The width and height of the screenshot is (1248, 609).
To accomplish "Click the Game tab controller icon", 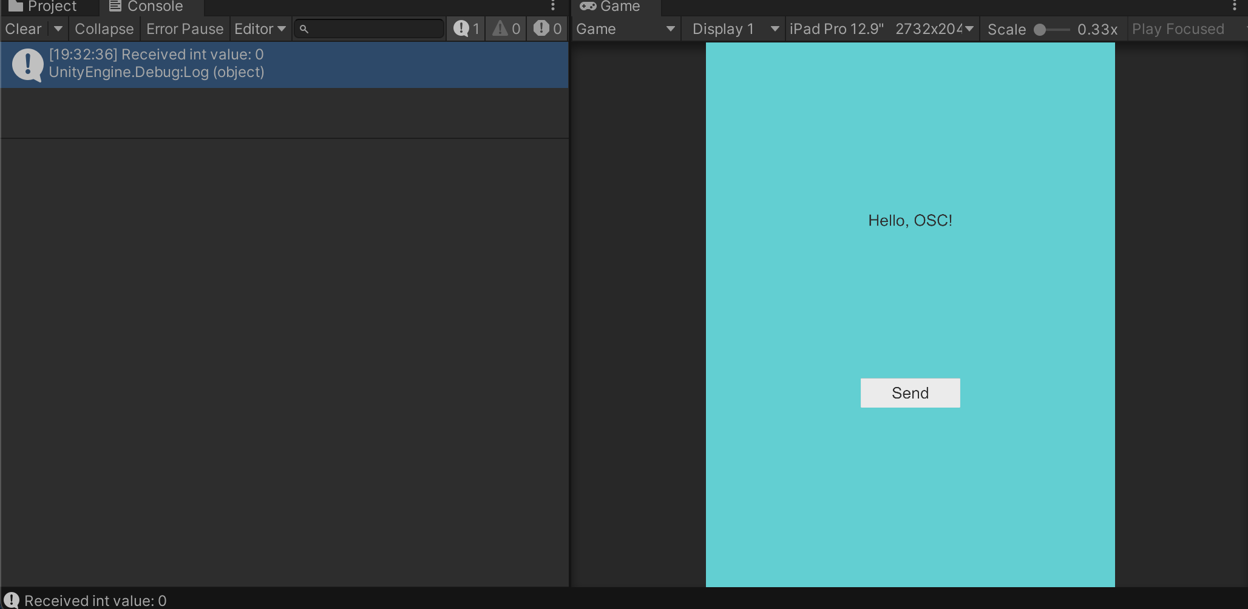I will click(x=588, y=6).
